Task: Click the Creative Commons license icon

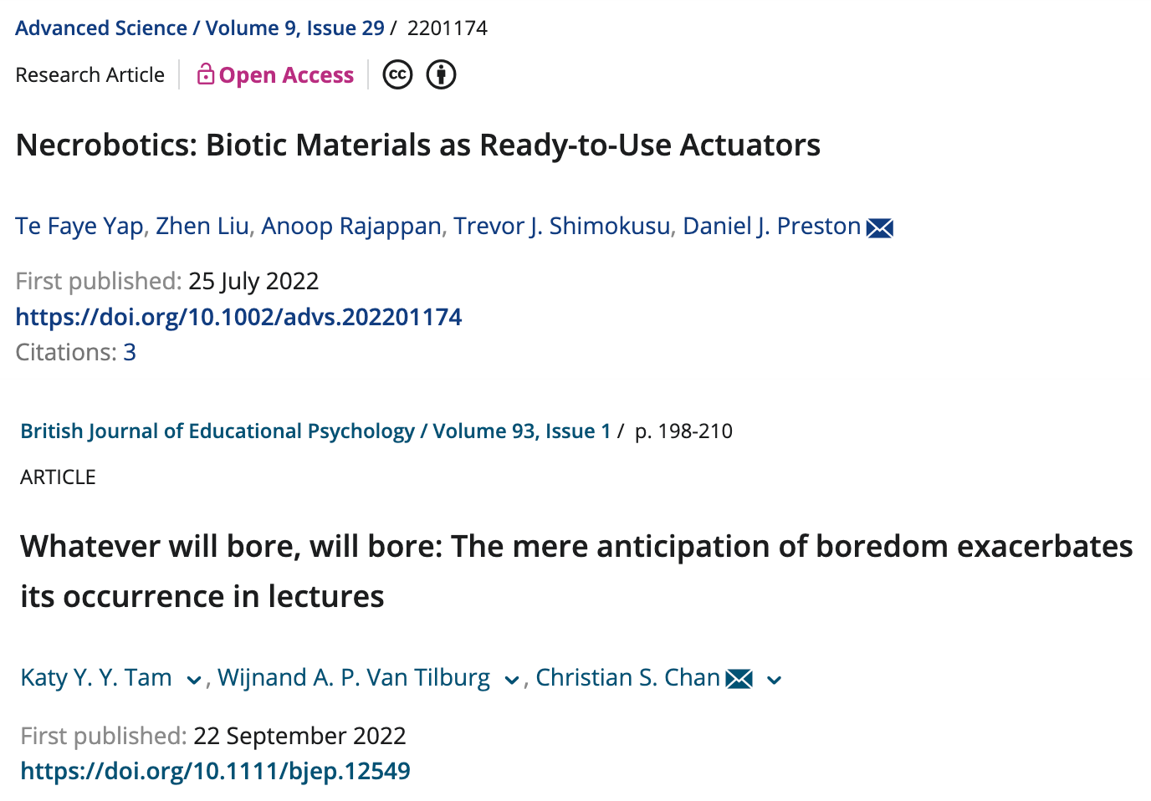Action: click(x=397, y=75)
